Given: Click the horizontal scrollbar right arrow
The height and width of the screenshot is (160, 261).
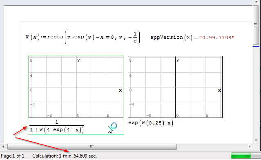Looking at the screenshot, I should click(249, 147).
